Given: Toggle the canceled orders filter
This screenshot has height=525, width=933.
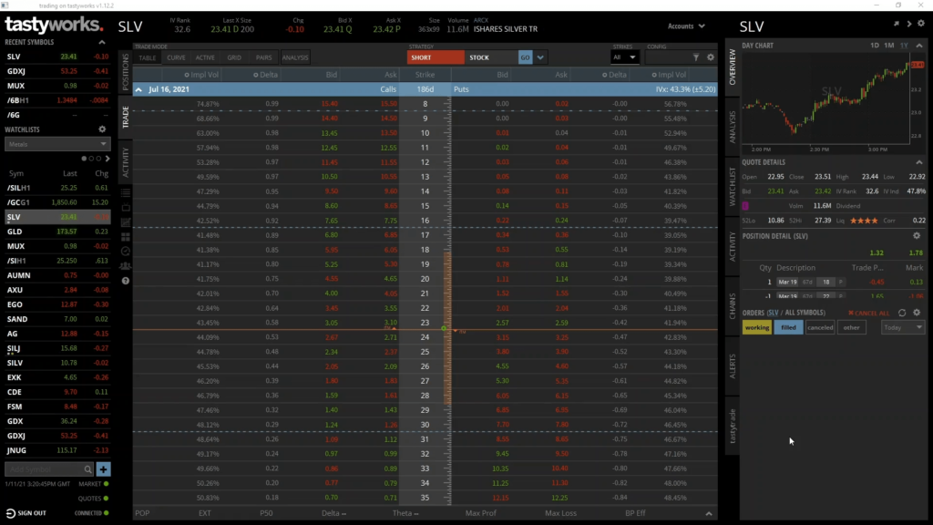Looking at the screenshot, I should click(x=820, y=327).
